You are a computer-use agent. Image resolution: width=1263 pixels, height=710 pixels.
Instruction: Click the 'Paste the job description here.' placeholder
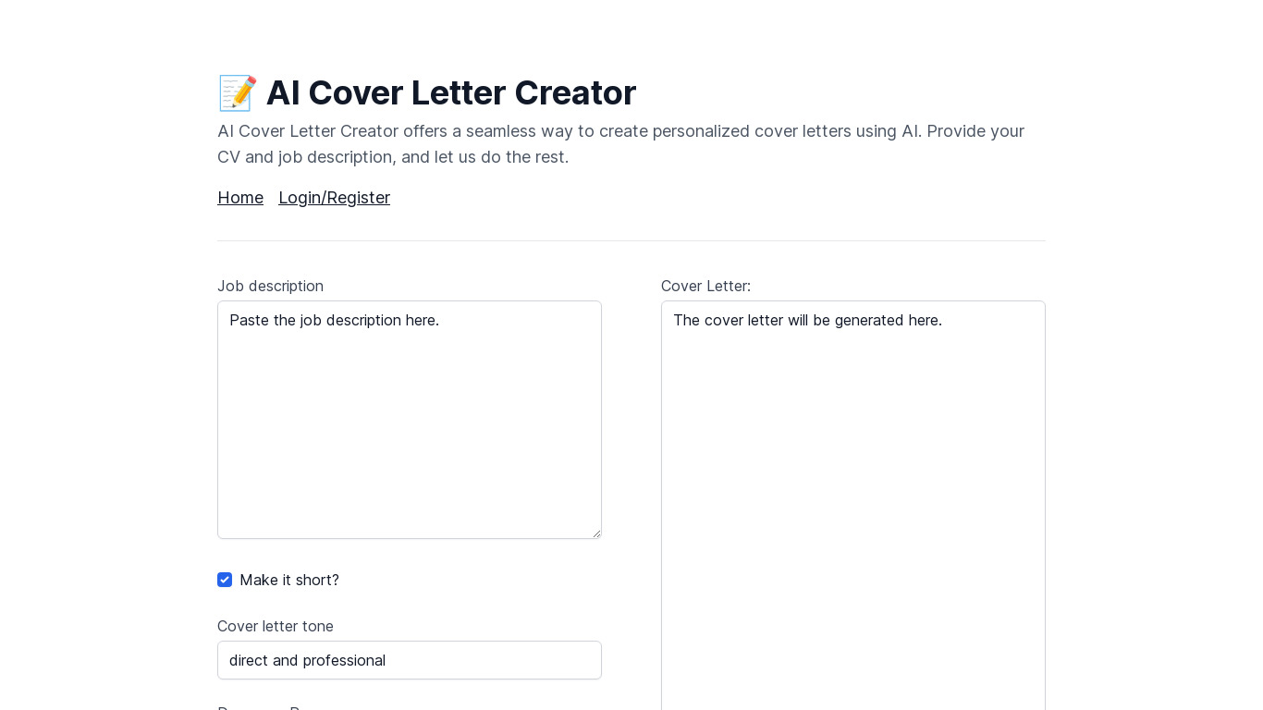334,321
